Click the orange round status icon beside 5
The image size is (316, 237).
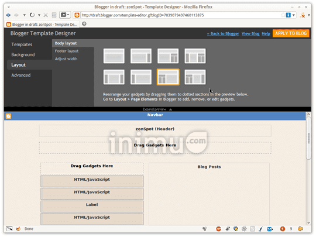283,229
